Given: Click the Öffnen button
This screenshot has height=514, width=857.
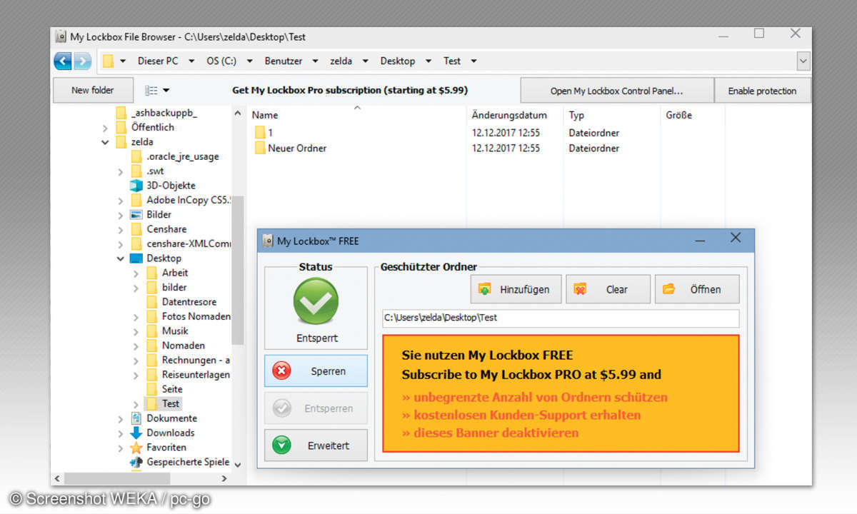Looking at the screenshot, I should tap(697, 289).
